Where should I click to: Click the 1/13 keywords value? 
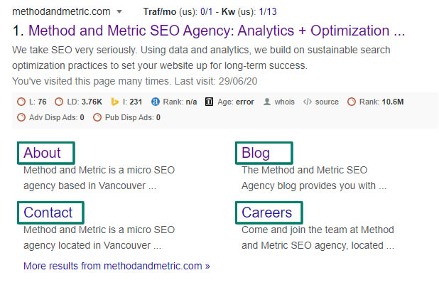(x=268, y=12)
